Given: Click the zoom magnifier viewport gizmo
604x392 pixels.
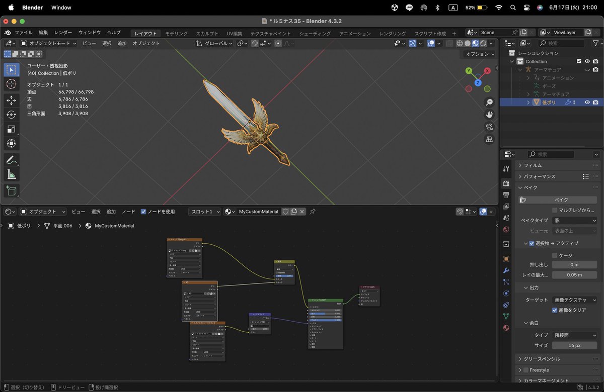Looking at the screenshot, I should [489, 102].
